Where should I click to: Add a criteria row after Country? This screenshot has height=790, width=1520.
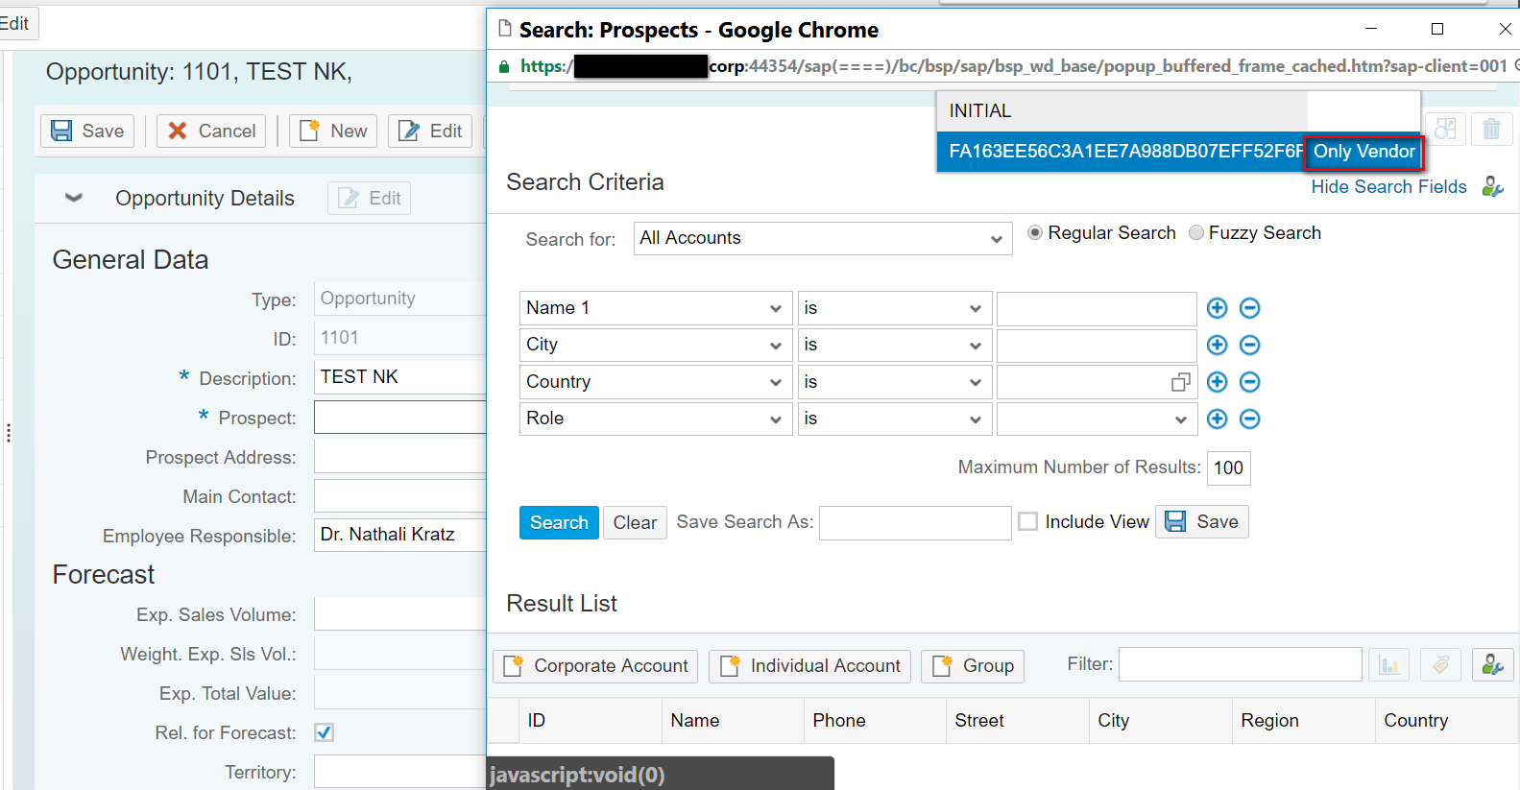point(1217,382)
